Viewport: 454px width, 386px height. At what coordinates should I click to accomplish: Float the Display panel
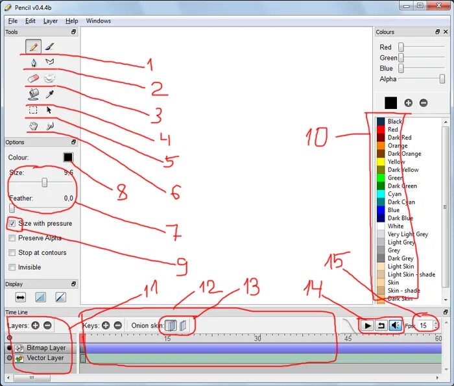click(x=73, y=283)
